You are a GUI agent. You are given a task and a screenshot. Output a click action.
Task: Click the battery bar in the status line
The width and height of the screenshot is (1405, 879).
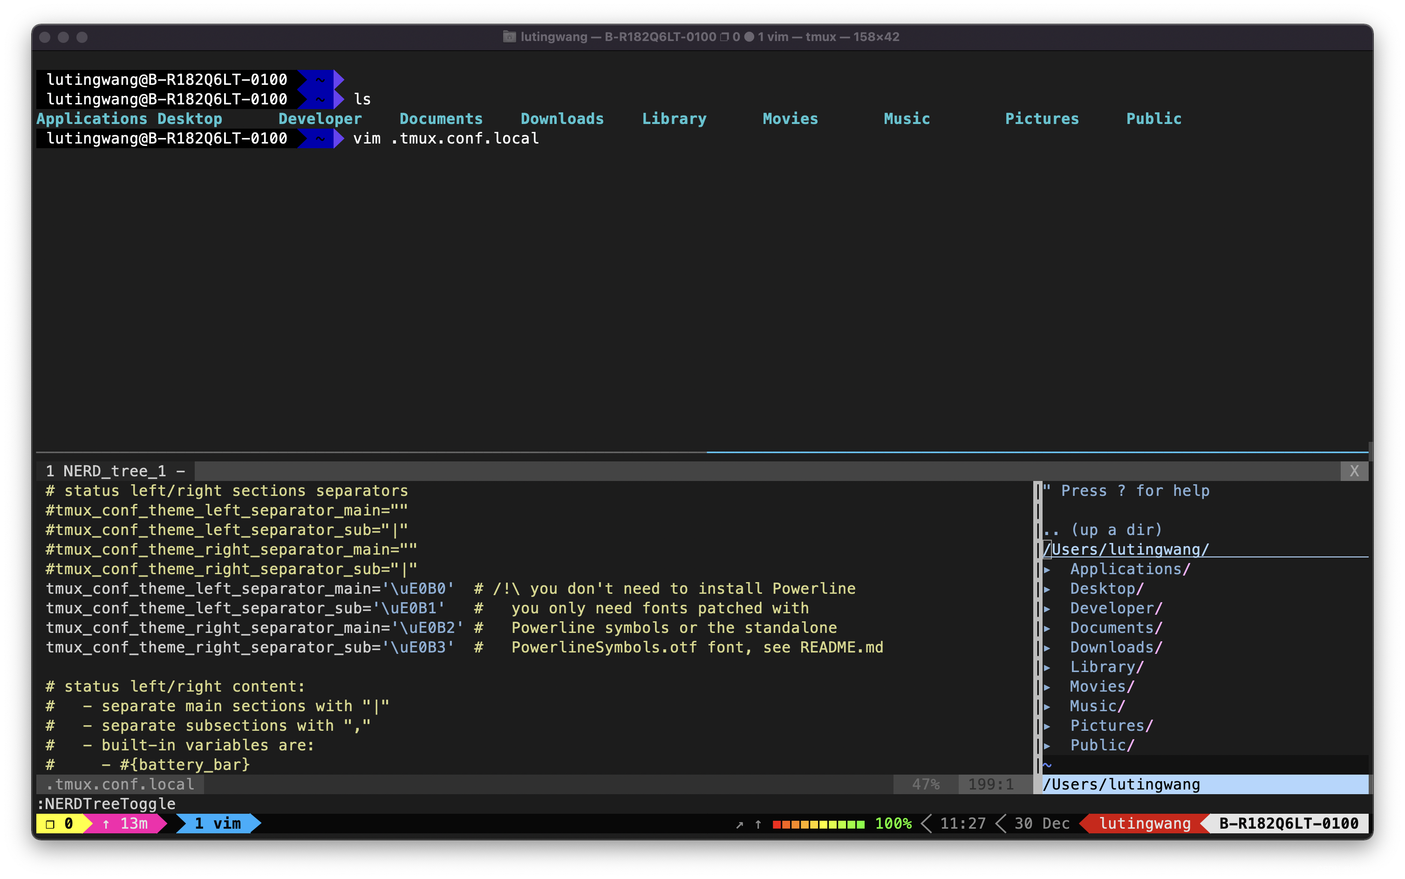[x=818, y=824]
